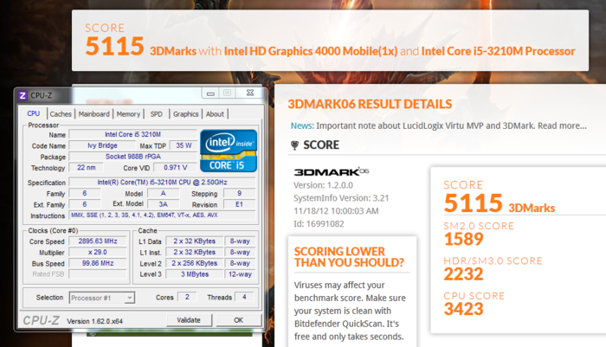Click the Cores value 2
Viewport: 606px width, 347px height.
point(187,297)
